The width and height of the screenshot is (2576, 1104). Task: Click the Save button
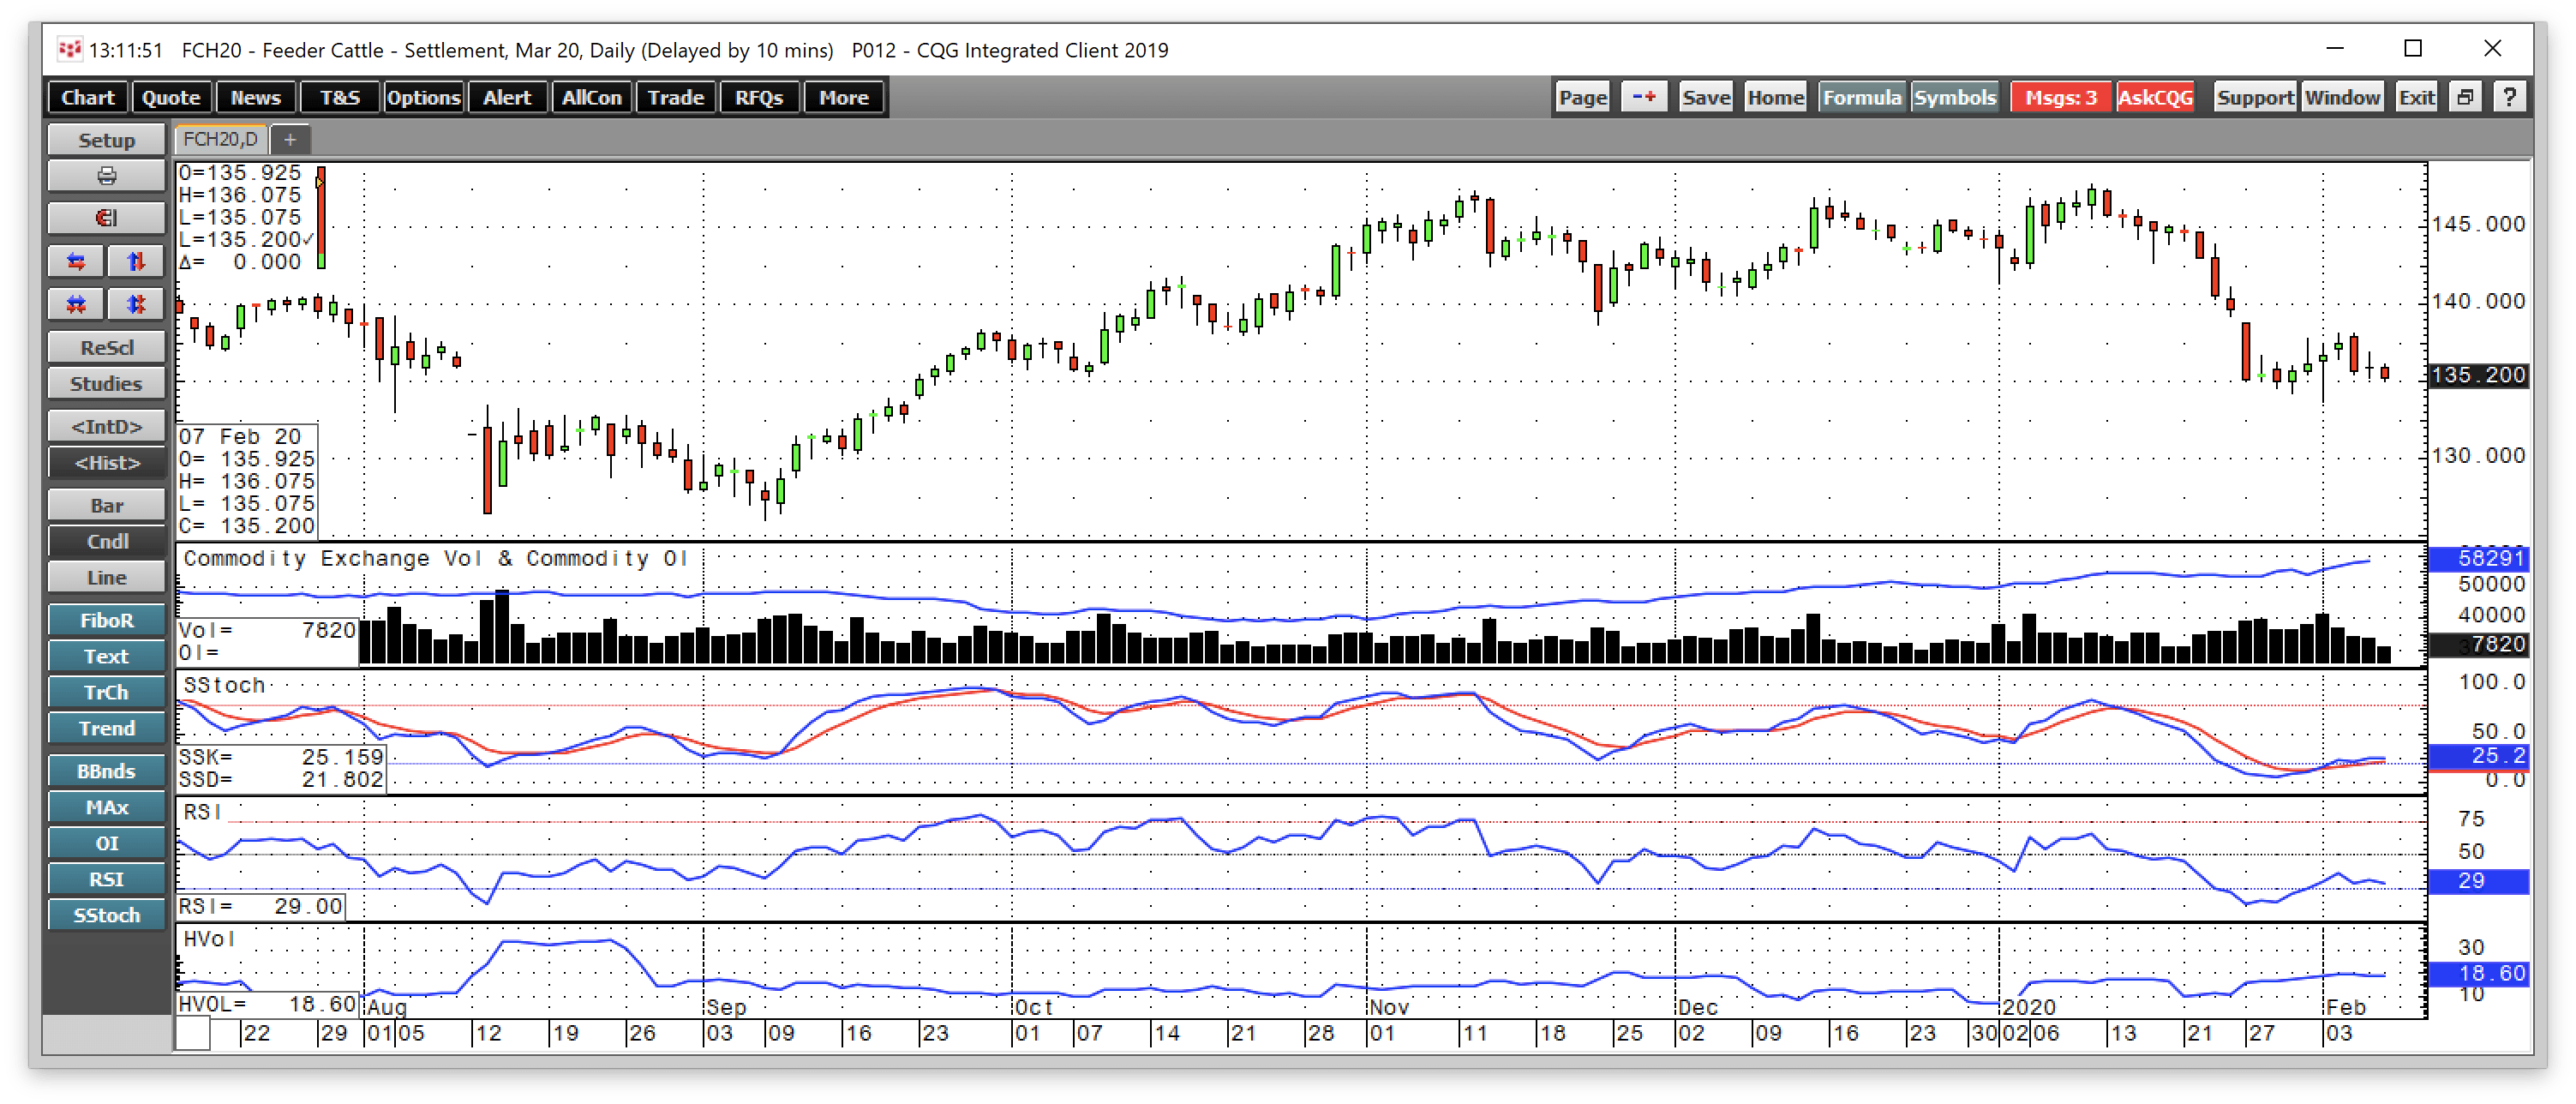point(1705,97)
